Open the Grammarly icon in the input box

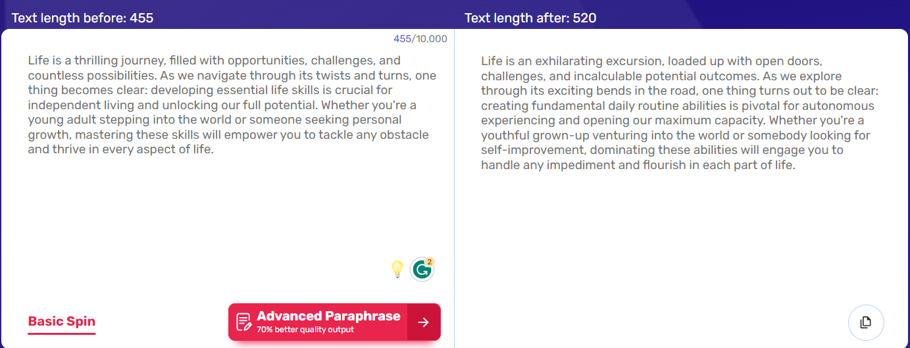pyautogui.click(x=421, y=270)
